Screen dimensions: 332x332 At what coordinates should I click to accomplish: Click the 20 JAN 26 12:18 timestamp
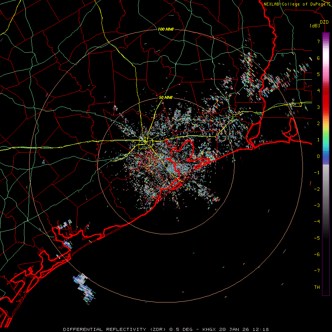(x=244, y=329)
